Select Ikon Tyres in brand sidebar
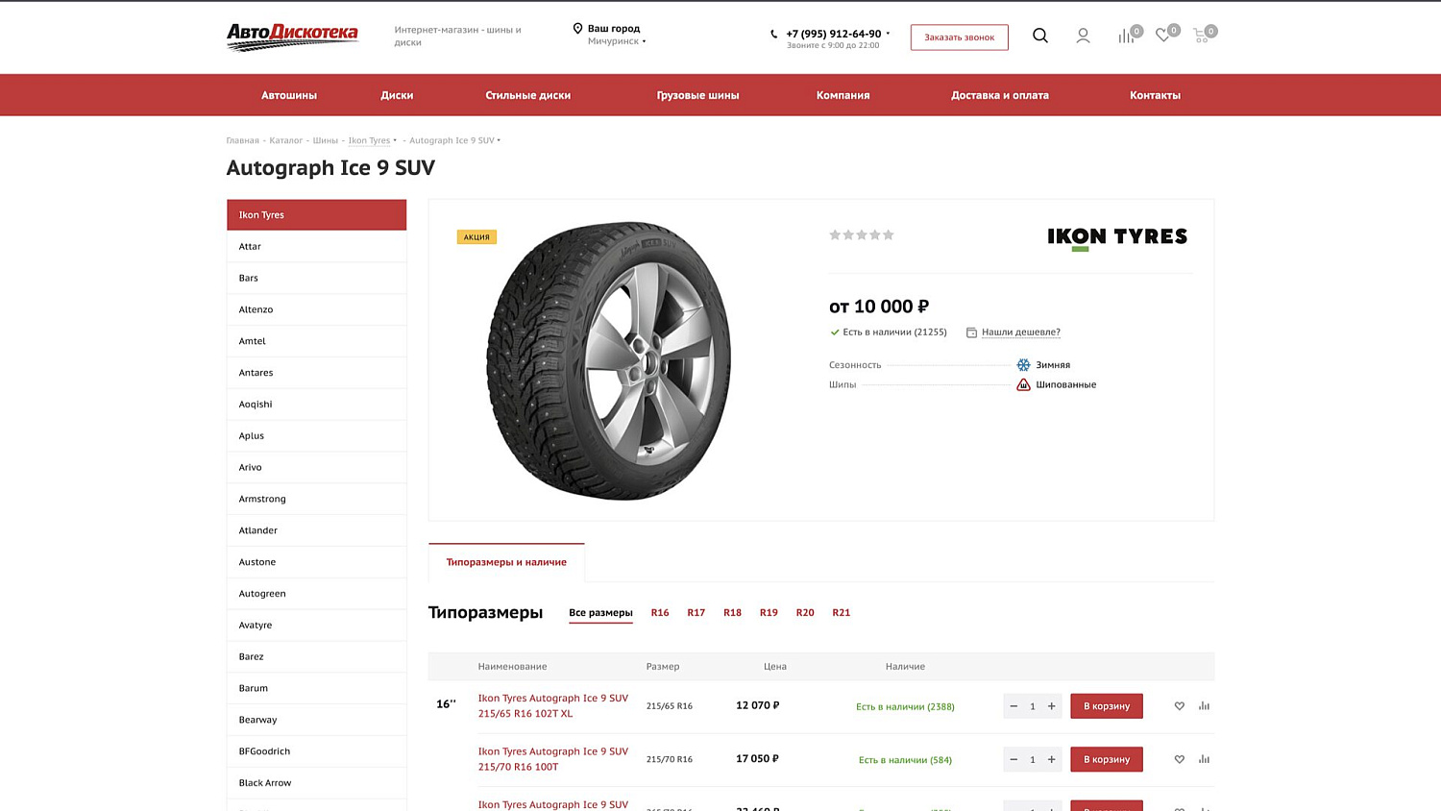The image size is (1441, 811). 317,215
